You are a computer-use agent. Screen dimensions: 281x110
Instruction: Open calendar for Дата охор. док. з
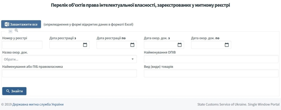(x=179, y=45)
